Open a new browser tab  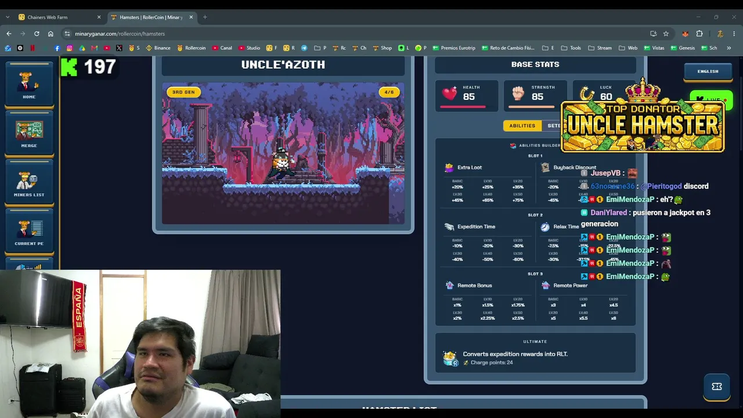point(205,17)
